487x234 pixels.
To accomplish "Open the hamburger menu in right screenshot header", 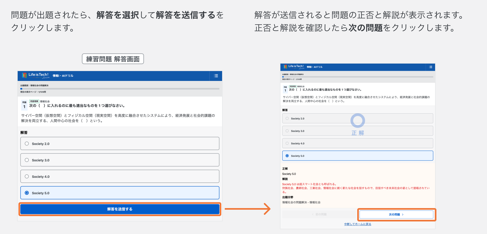I will (431, 67).
